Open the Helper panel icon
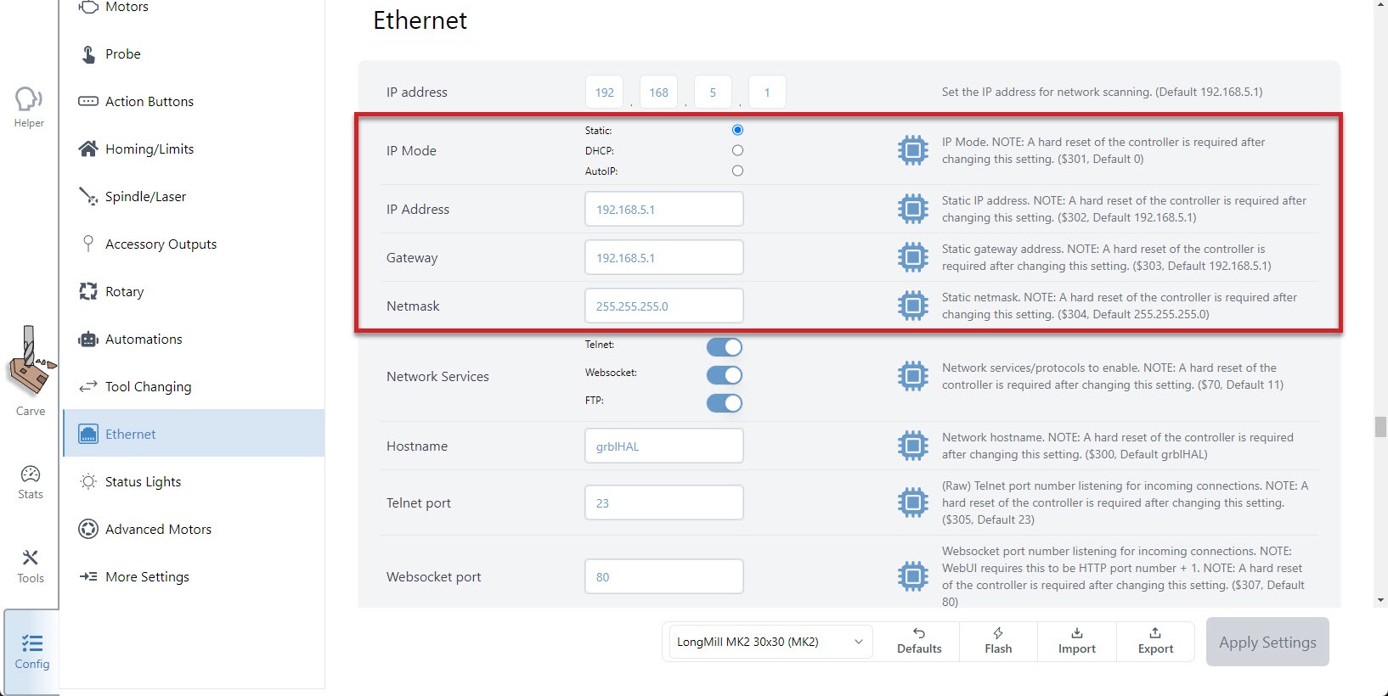Image resolution: width=1388 pixels, height=696 pixels. (x=28, y=98)
